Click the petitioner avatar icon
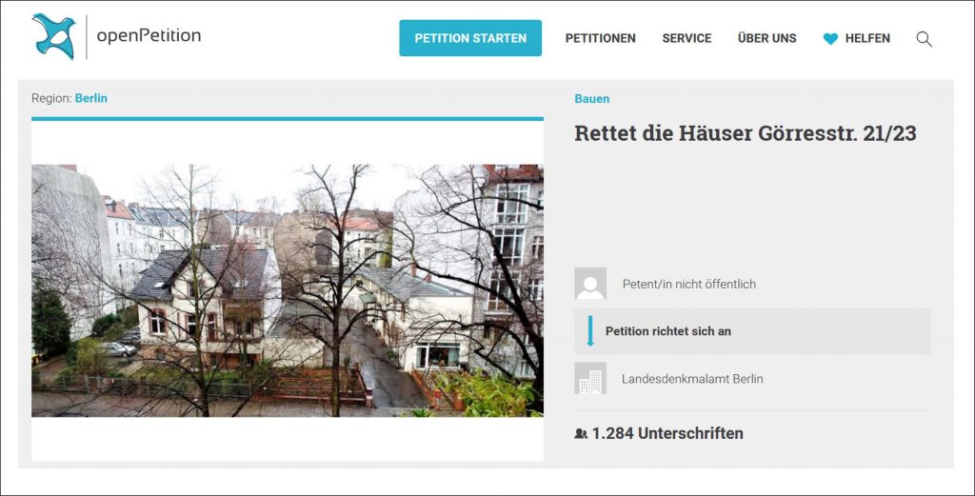The image size is (975, 496). pyautogui.click(x=590, y=284)
